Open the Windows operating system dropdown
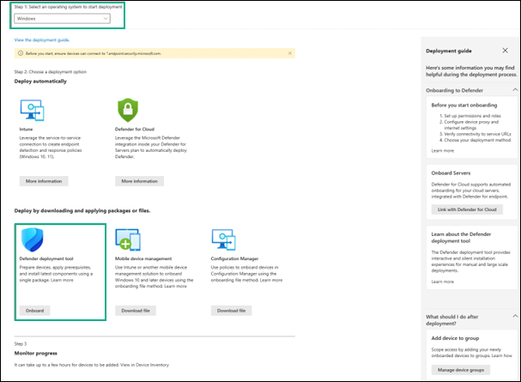The height and width of the screenshot is (382, 521). pos(62,19)
